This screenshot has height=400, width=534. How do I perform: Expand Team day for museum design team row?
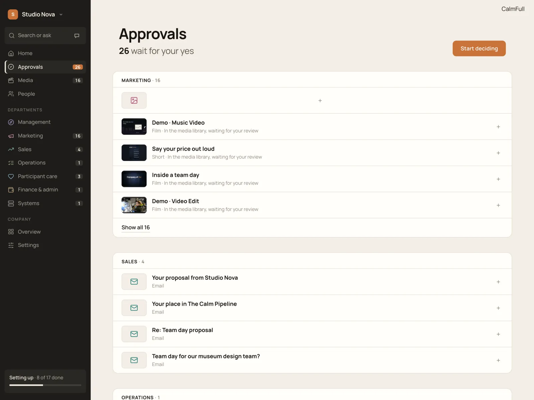click(498, 360)
